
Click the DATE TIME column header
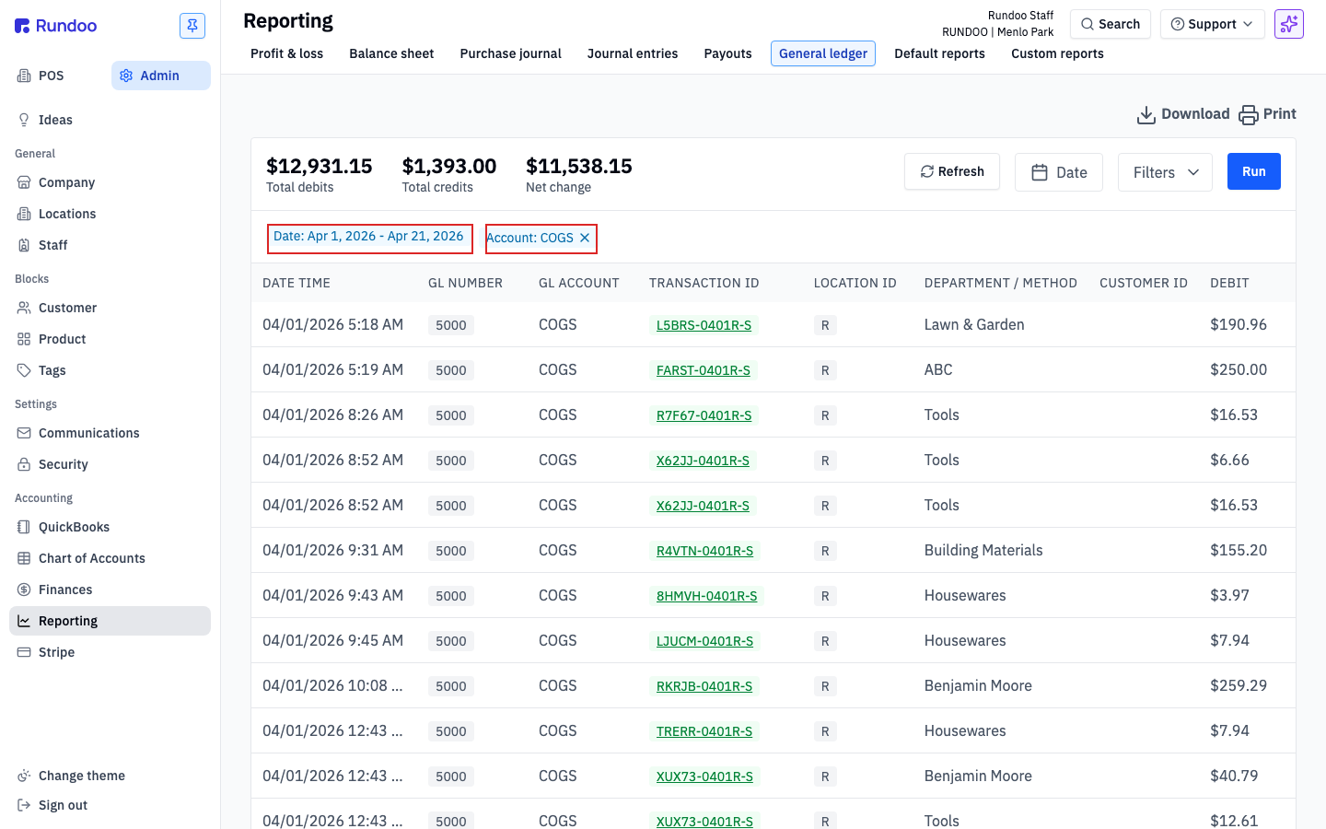pos(297,283)
